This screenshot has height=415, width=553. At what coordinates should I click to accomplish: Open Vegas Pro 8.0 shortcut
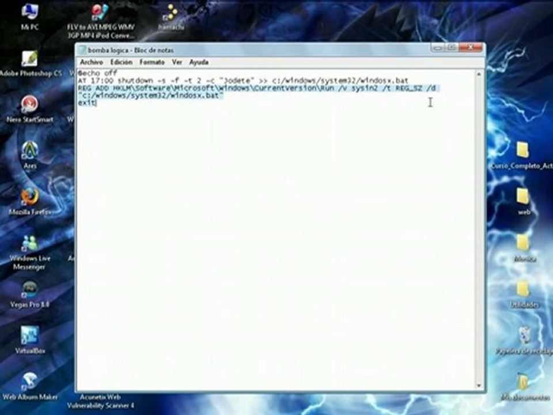[30, 295]
